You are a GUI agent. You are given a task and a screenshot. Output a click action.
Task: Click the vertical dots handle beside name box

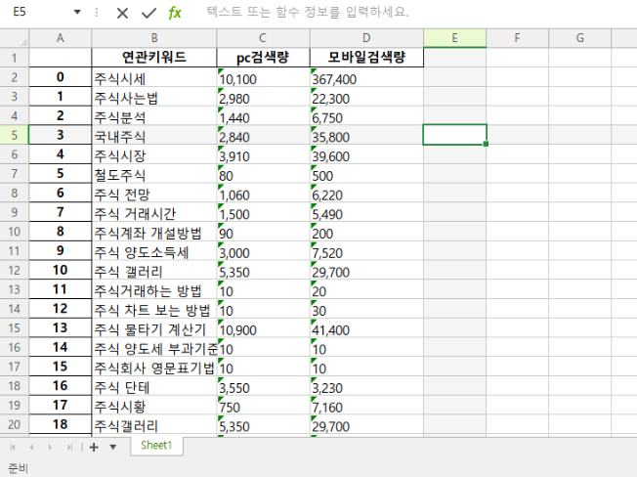[x=96, y=13]
